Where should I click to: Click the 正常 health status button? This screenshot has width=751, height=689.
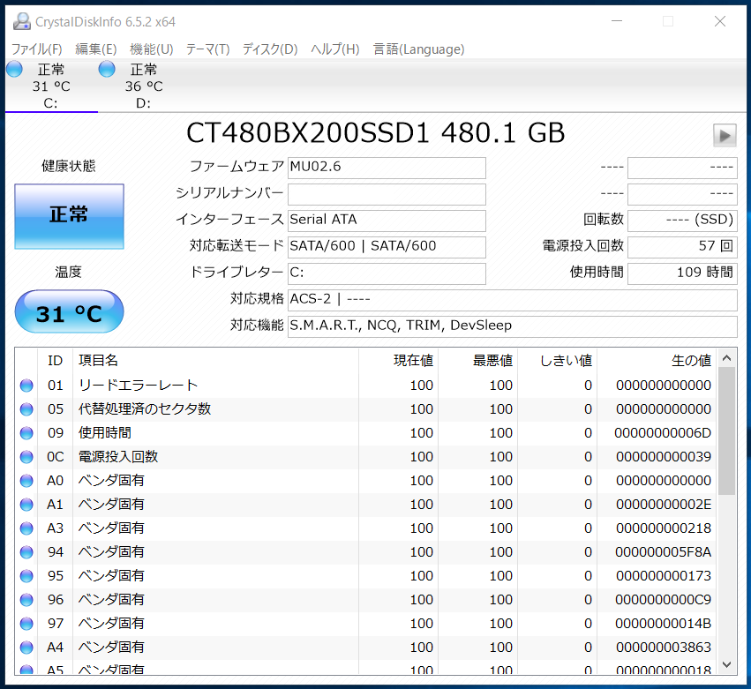pos(70,216)
